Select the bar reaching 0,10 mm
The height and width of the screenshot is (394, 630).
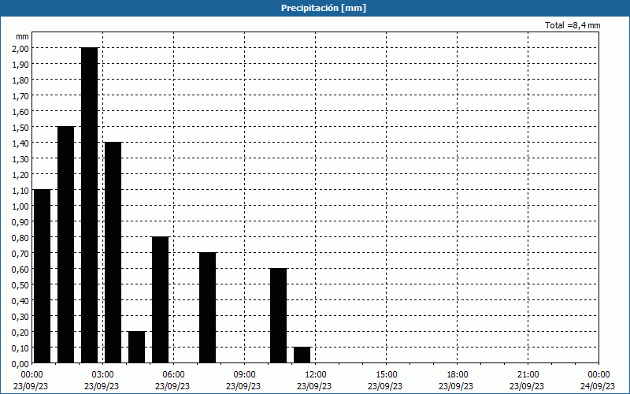302,355
